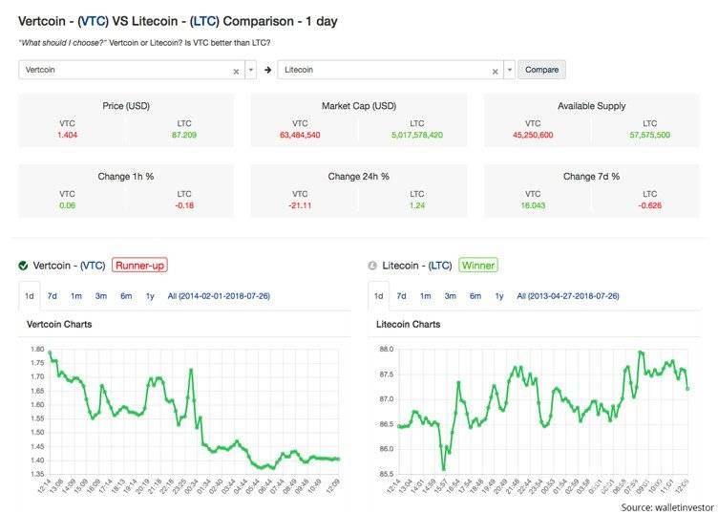Click the VTC 7d change value 16.043
718x514 pixels.
pos(533,205)
